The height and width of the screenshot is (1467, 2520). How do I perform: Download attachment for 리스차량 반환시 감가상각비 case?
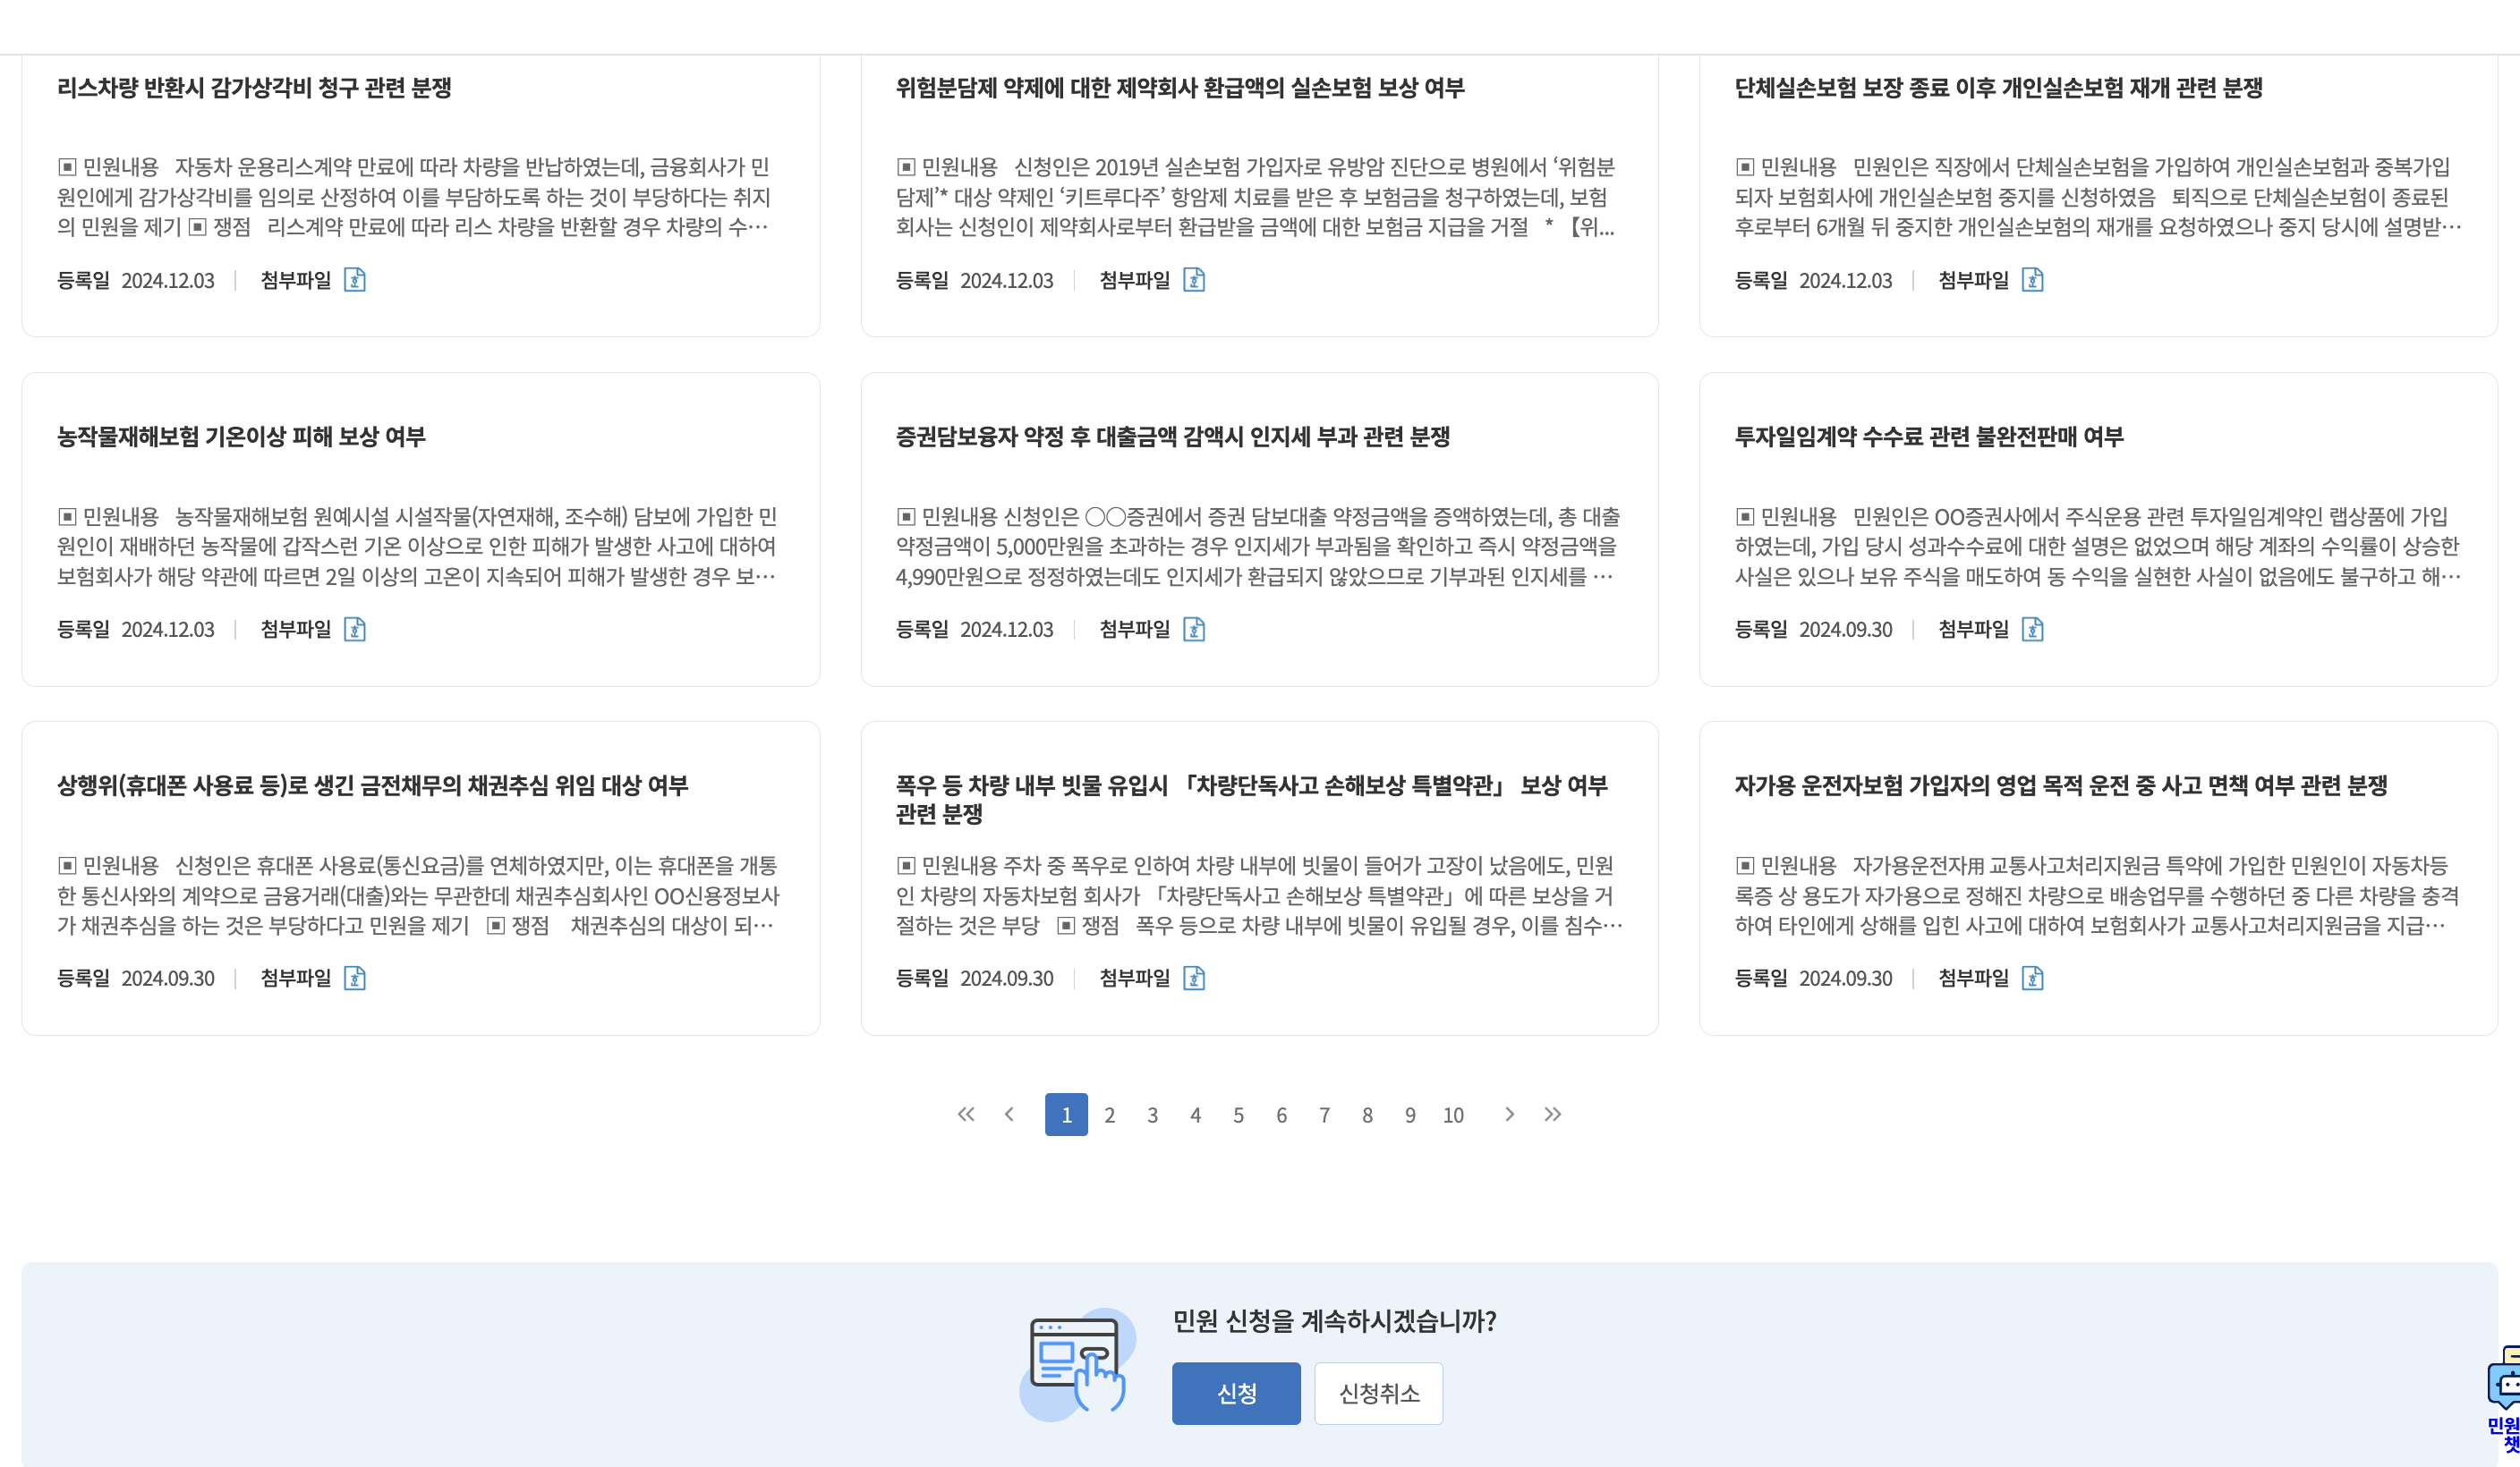point(354,280)
